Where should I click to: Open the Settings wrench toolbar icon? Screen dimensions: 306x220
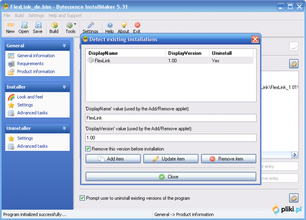click(91, 25)
